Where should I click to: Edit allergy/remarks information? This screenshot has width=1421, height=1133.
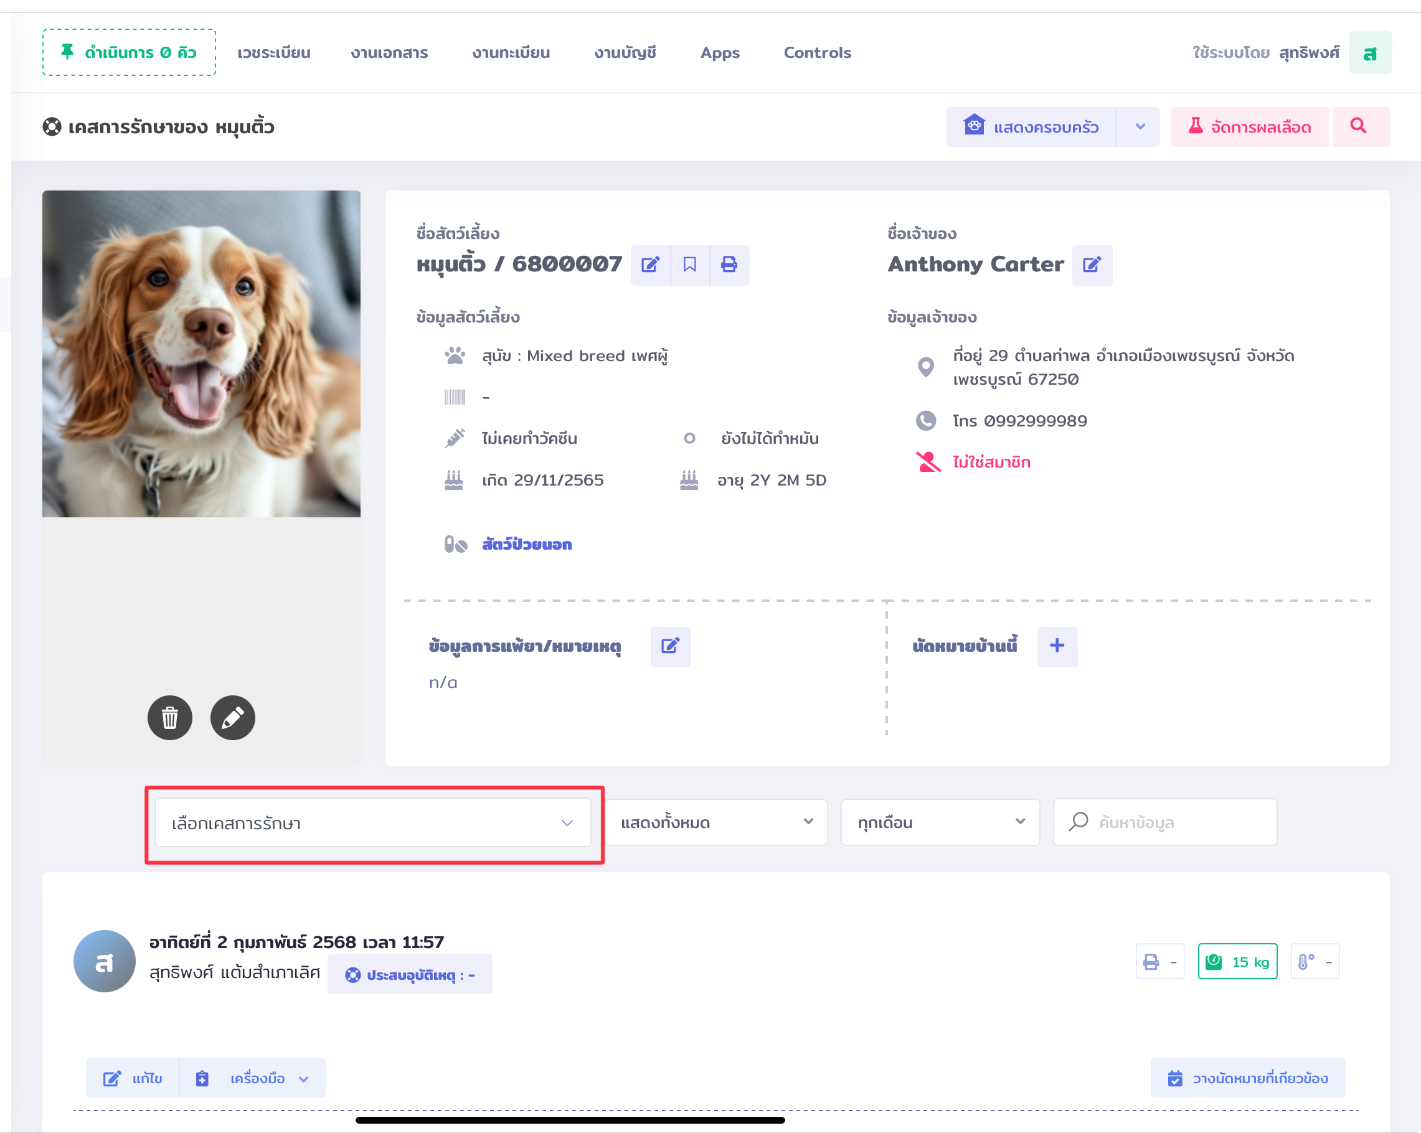tap(669, 646)
